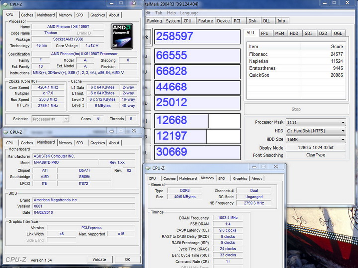Switch to CrystalMark System tab
358x268 pixels.
coord(173,21)
